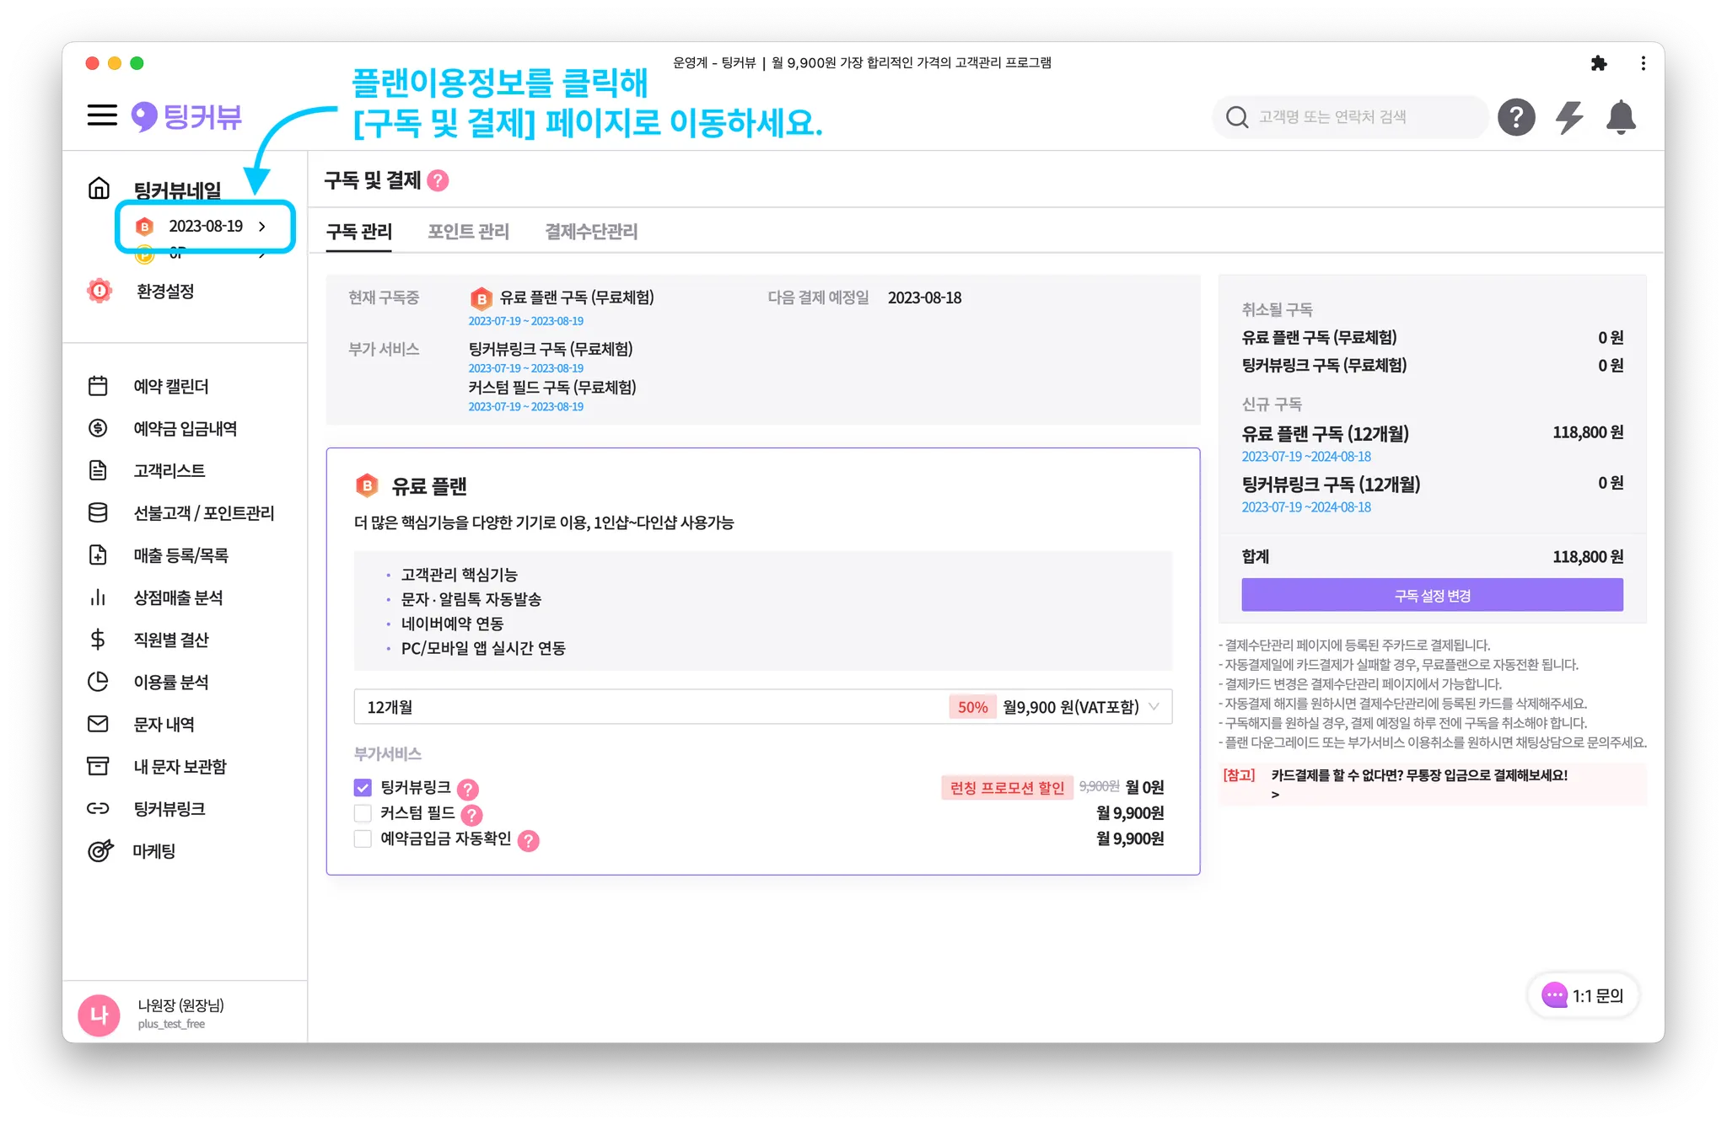Open the 마케팅 target icon in sidebar
This screenshot has height=1125, width=1727.
click(x=100, y=851)
